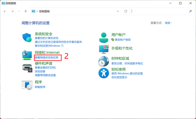Click 控制面板 text in the address bar
Image resolution: width=196 pixels, height=119 pixels.
click(45, 11)
